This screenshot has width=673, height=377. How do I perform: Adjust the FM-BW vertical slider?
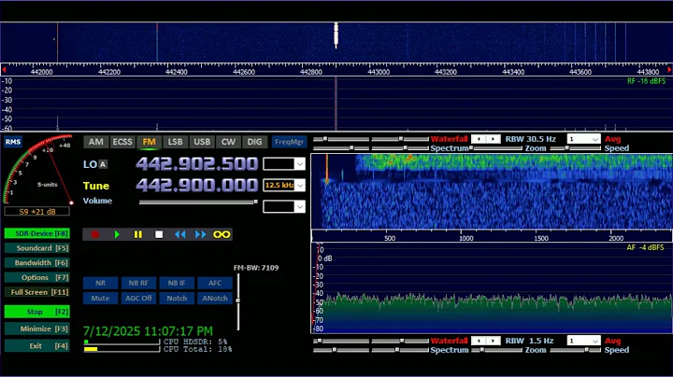238,301
